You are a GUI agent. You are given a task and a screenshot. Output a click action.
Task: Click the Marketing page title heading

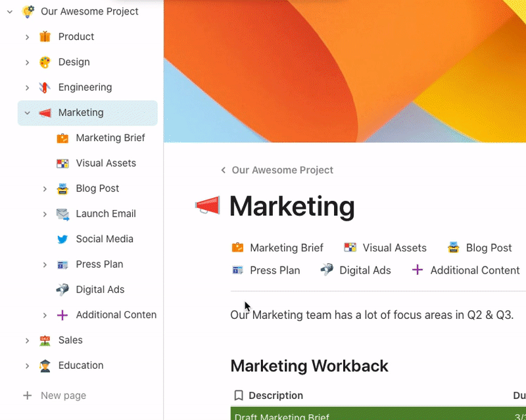[292, 206]
